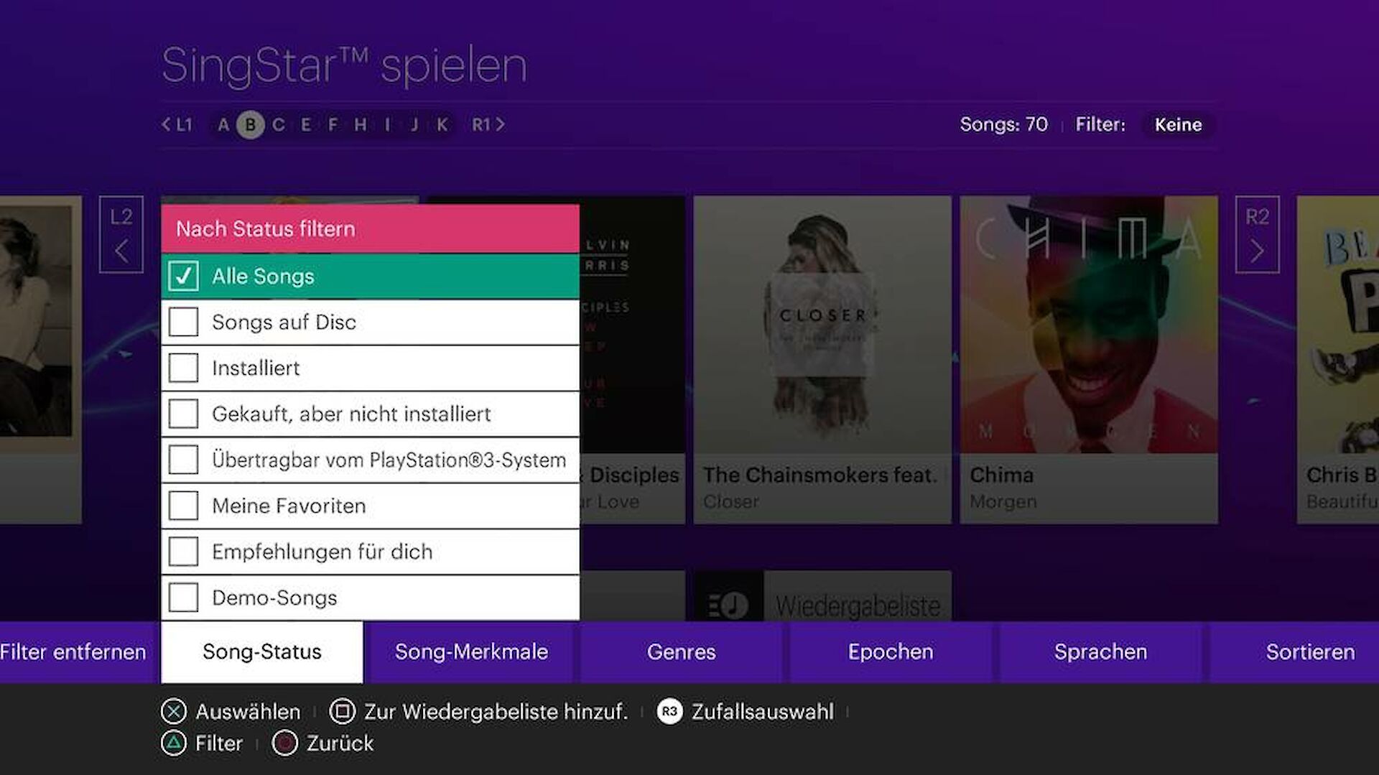Open the Sortieren tab
The width and height of the screenshot is (1379, 775).
click(x=1294, y=652)
